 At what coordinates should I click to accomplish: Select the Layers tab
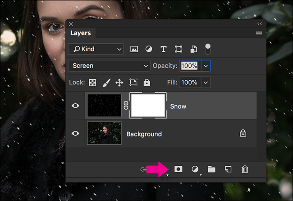(81, 33)
